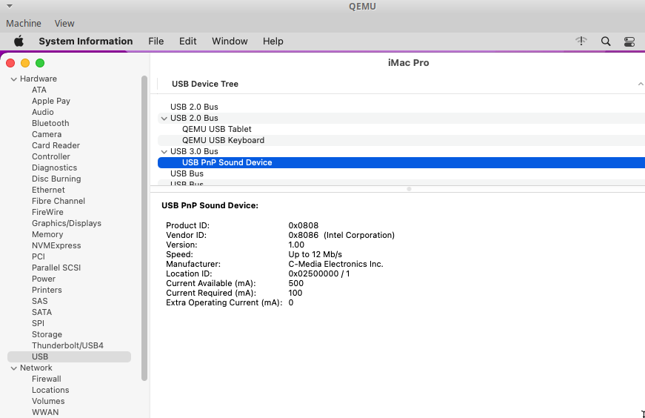Select the QEMU USB Keyboard device
The width and height of the screenshot is (645, 418).
tap(223, 140)
